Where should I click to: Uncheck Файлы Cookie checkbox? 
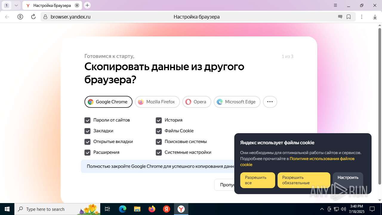click(159, 131)
